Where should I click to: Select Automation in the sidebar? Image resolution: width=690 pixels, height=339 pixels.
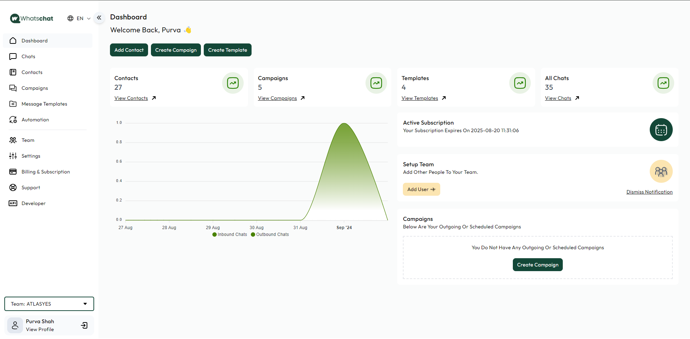pyautogui.click(x=48, y=120)
